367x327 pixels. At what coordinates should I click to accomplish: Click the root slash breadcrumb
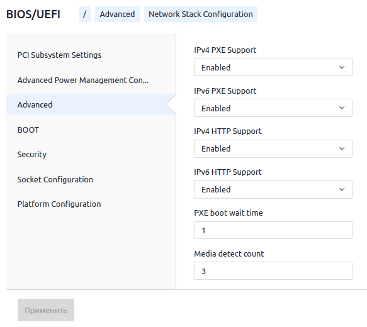click(84, 14)
